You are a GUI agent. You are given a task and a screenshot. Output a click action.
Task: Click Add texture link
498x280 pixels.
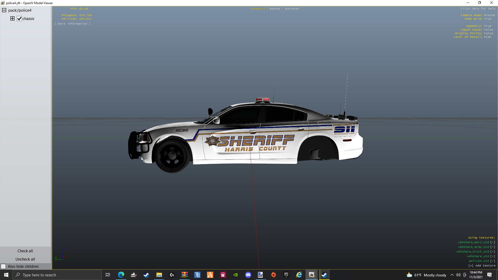click(x=482, y=265)
